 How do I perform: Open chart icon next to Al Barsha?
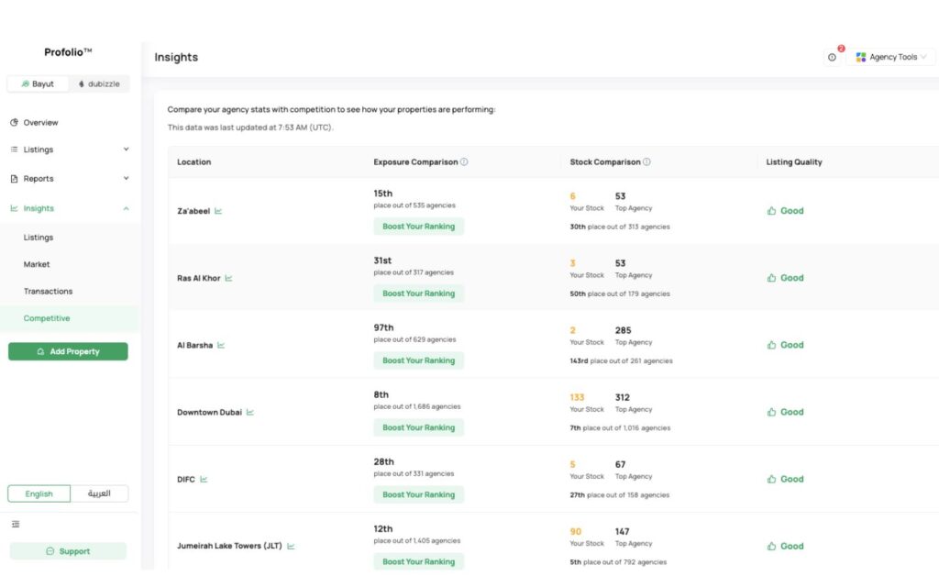tap(221, 345)
